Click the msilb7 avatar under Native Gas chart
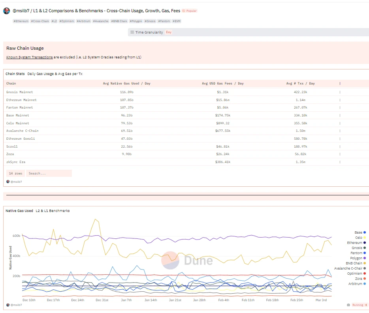 coord(8,305)
